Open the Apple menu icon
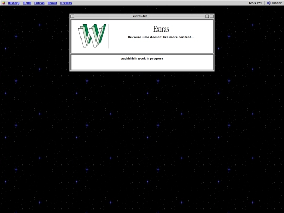This screenshot has height=213, width=284. coord(4,3)
